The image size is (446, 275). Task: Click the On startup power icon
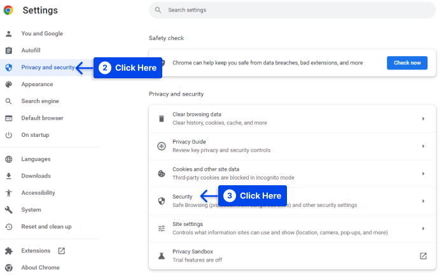[x=9, y=135]
